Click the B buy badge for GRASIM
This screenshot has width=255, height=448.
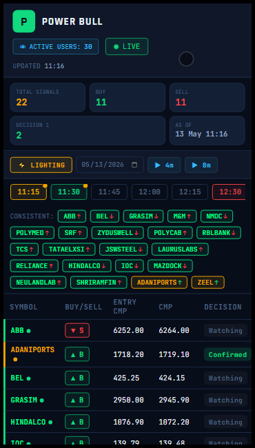pos(77,400)
